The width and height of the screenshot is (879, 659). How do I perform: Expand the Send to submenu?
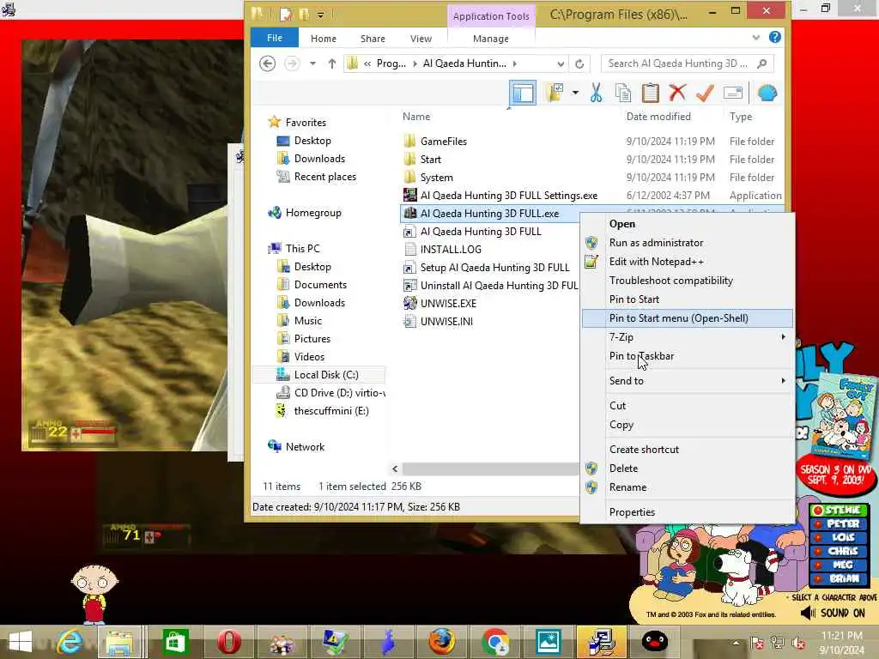point(688,380)
